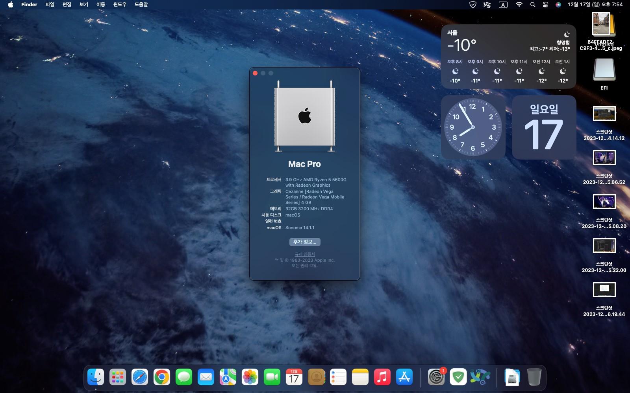
Task: Open the 윈도우 menu
Action: (120, 5)
